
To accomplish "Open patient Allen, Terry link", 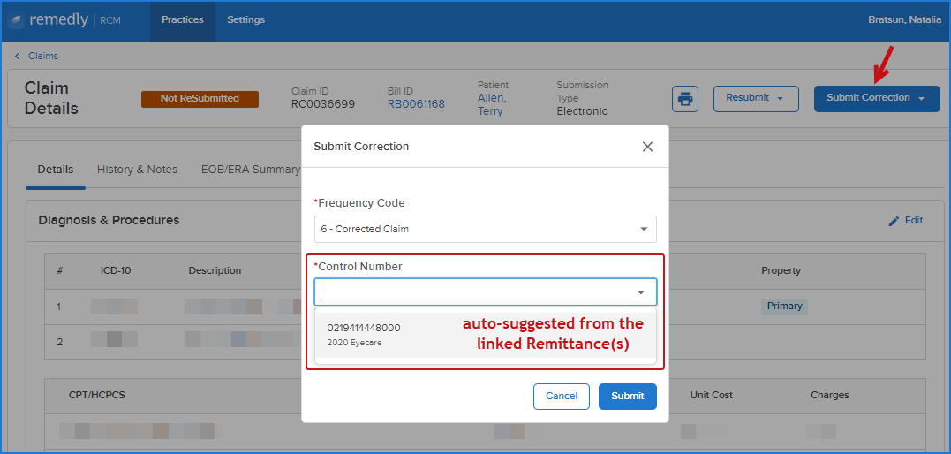I will click(492, 105).
